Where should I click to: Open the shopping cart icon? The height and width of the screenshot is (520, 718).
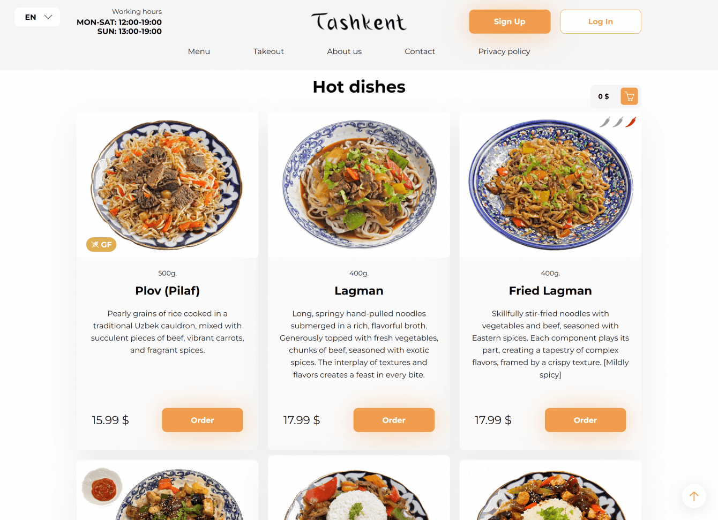pos(629,96)
